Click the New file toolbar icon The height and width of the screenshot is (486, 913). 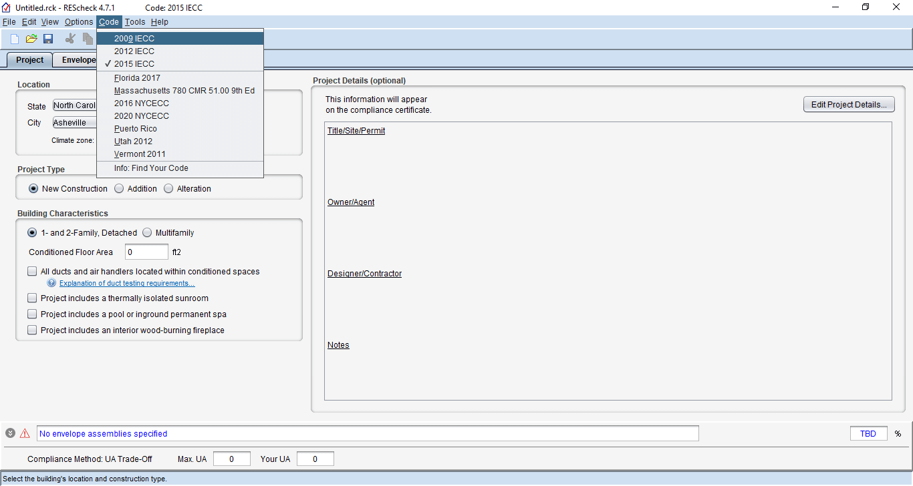point(15,39)
